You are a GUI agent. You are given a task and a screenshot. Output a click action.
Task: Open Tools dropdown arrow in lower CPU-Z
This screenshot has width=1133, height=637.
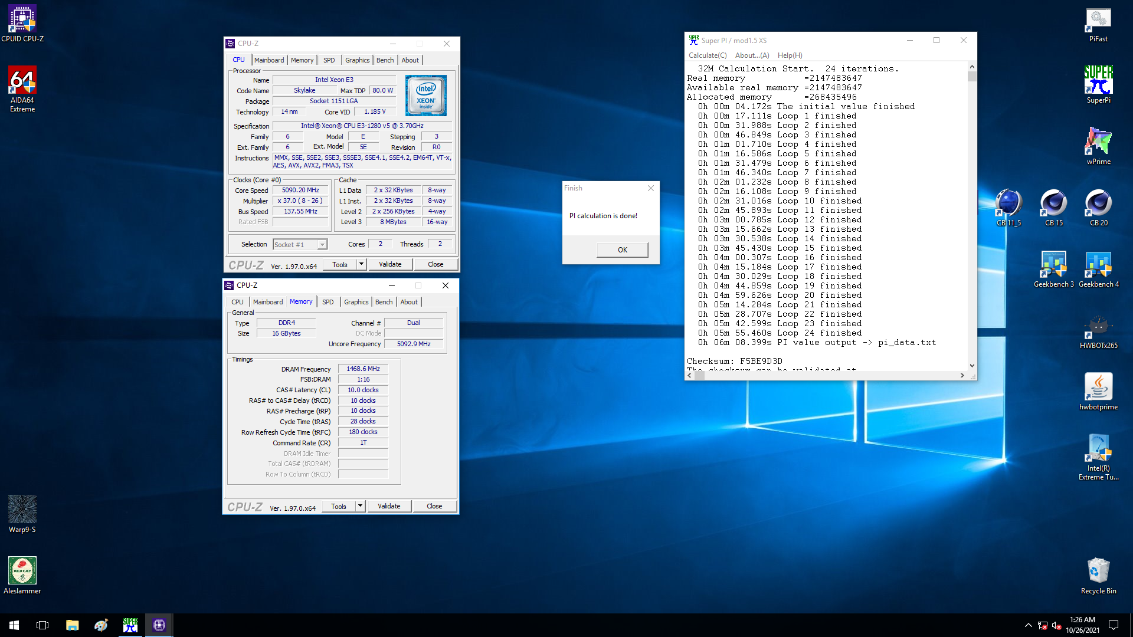pyautogui.click(x=360, y=506)
